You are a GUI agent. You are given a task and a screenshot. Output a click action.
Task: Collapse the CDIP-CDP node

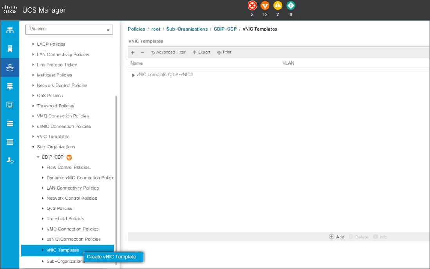[x=38, y=157]
